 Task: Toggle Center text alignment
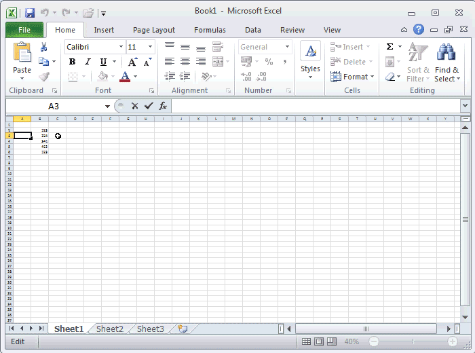click(x=185, y=62)
